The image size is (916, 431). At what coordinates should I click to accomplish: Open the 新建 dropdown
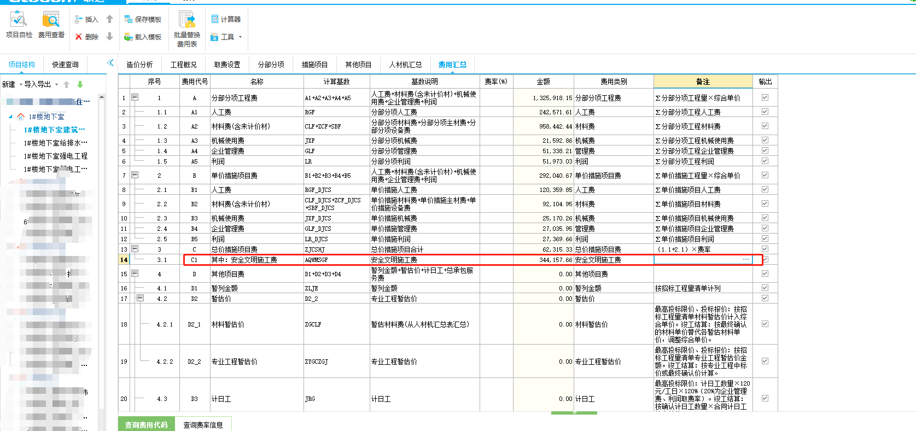[x=13, y=84]
